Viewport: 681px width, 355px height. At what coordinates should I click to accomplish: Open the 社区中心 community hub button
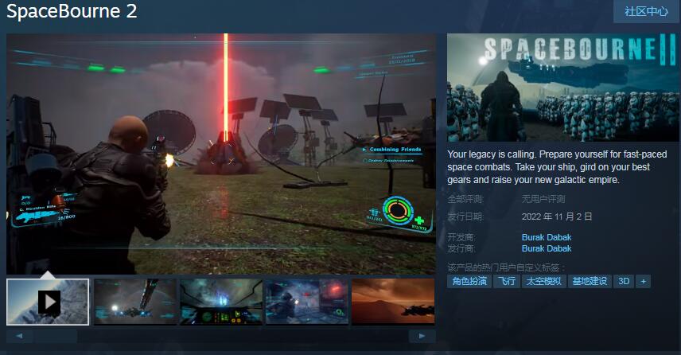pos(646,11)
